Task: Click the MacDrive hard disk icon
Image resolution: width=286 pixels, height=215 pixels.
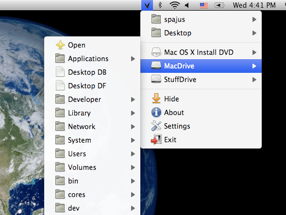Action: coord(156,66)
